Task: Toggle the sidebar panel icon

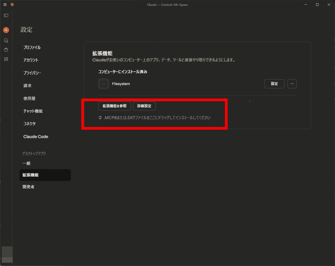Action: (6, 15)
